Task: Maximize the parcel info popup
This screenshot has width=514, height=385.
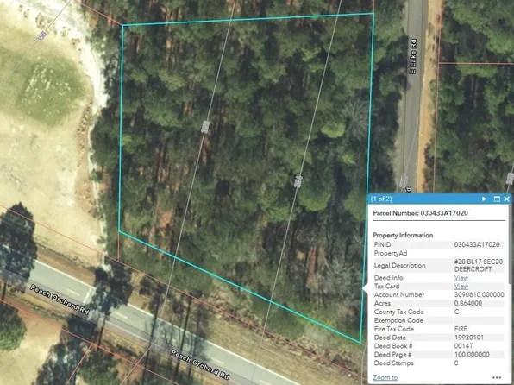Action: (497, 199)
